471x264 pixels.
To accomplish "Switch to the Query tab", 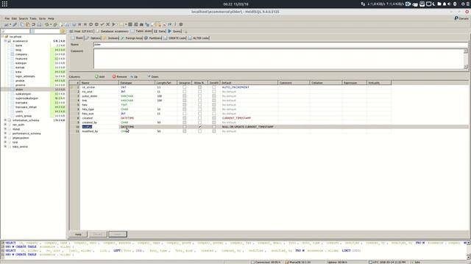I will [x=174, y=31].
